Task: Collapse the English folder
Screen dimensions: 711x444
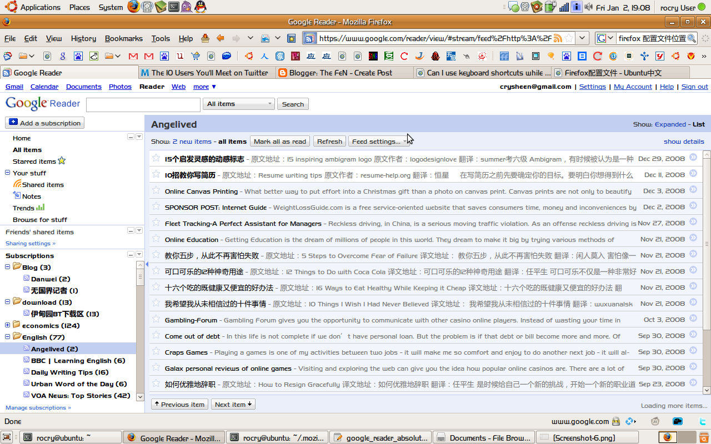Action: coord(8,337)
